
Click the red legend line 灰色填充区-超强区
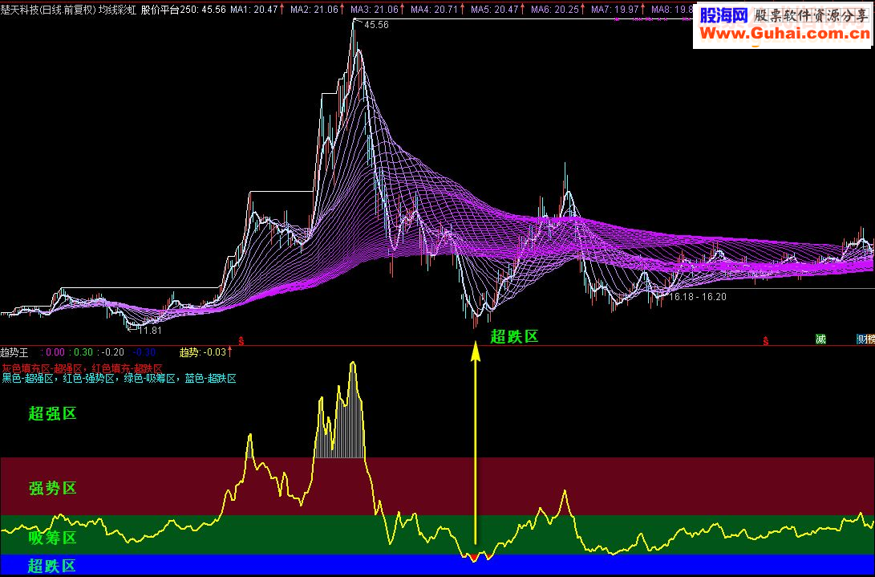pyautogui.click(x=82, y=368)
